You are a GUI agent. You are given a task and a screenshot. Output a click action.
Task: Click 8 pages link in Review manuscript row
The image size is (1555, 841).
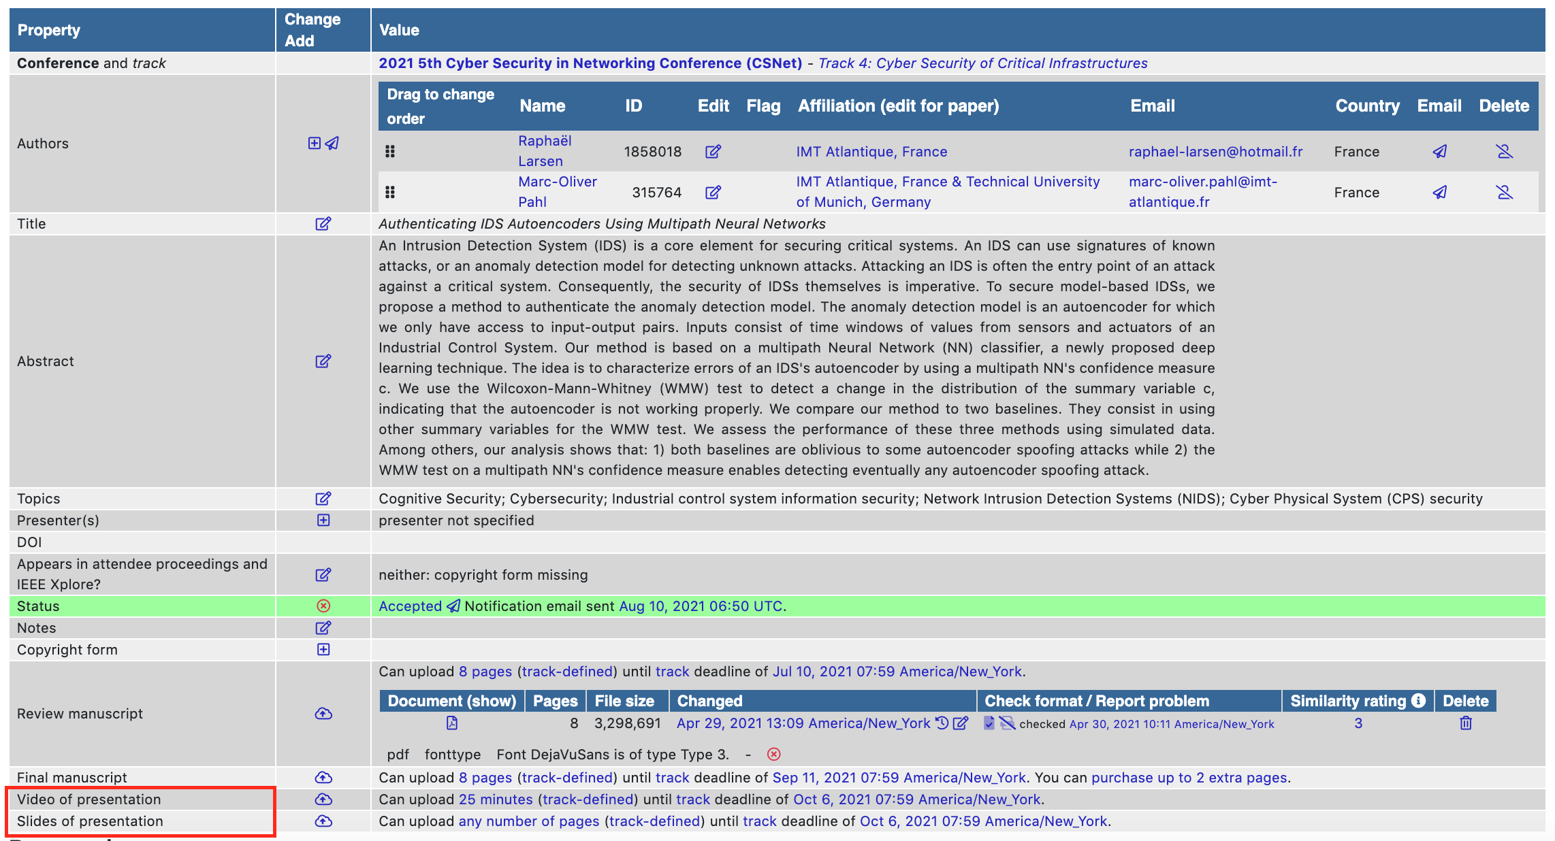(x=485, y=671)
